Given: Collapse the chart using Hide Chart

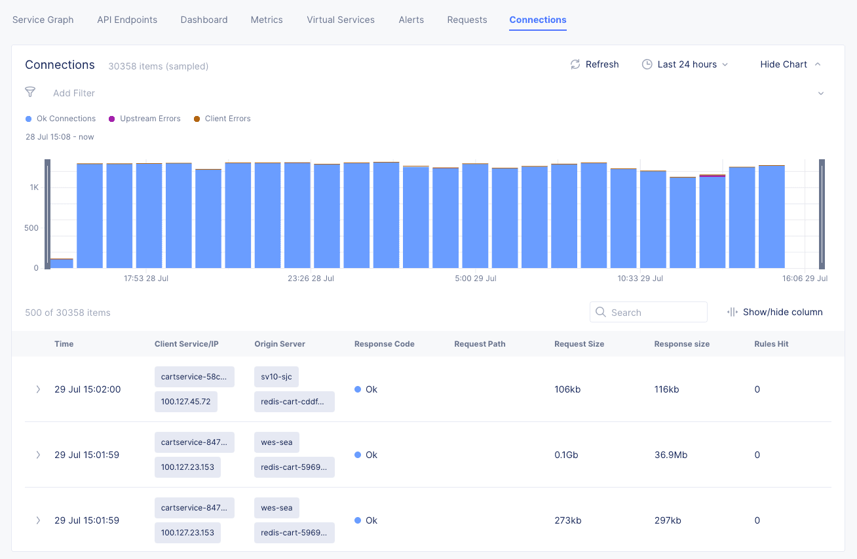Looking at the screenshot, I should point(790,64).
